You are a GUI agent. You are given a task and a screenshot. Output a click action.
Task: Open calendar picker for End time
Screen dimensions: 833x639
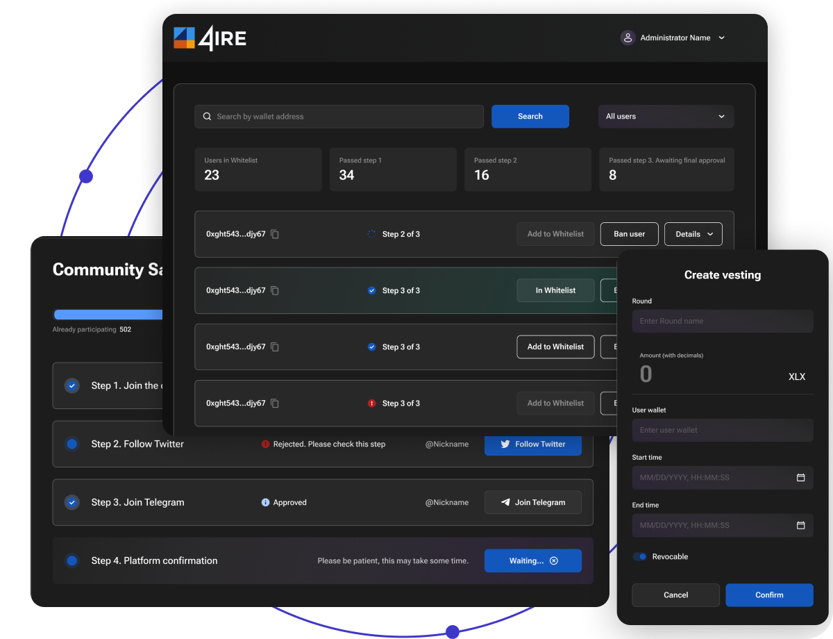800,525
